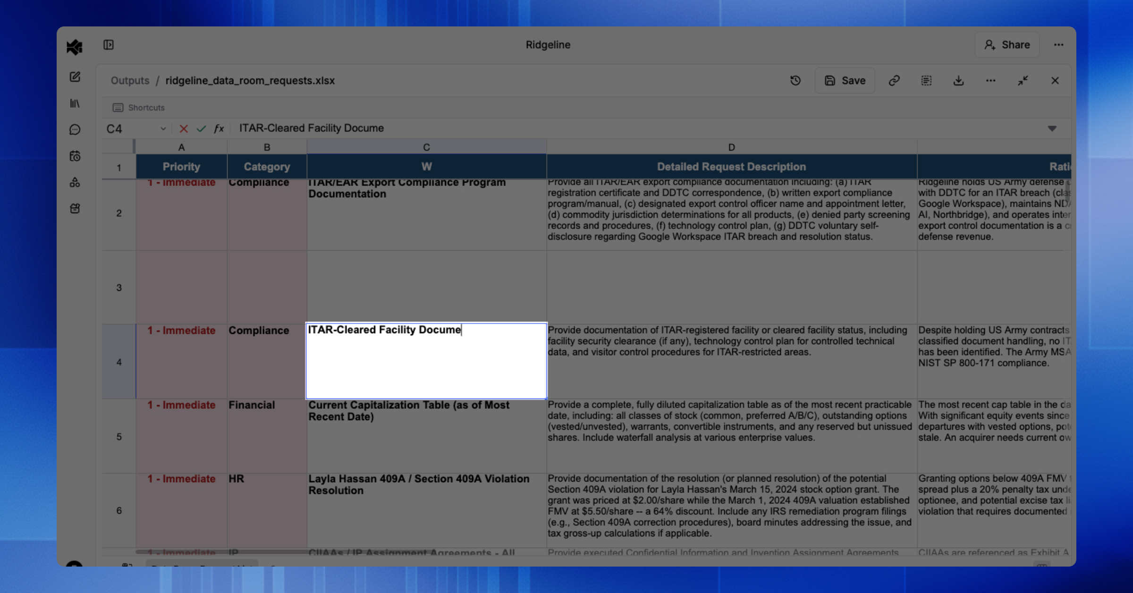This screenshot has width=1133, height=593.
Task: Open version history icon
Action: (795, 81)
